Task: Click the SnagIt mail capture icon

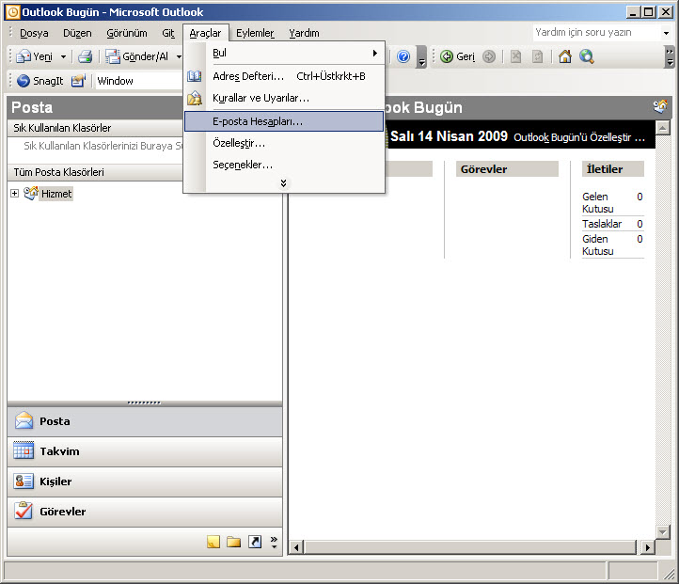Action: tap(78, 81)
